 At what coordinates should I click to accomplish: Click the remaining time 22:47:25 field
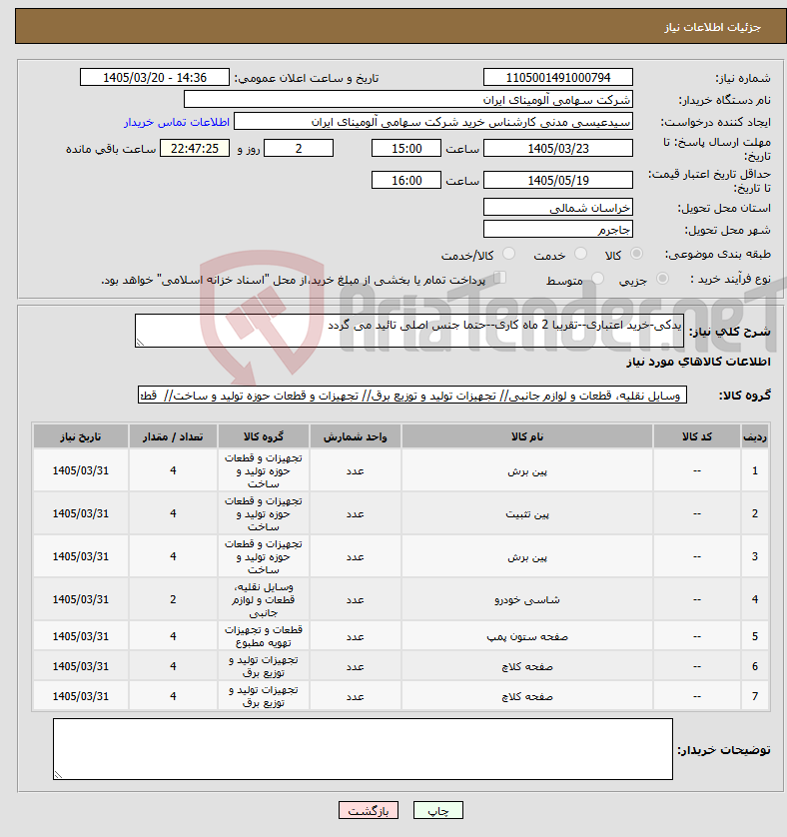coord(195,149)
